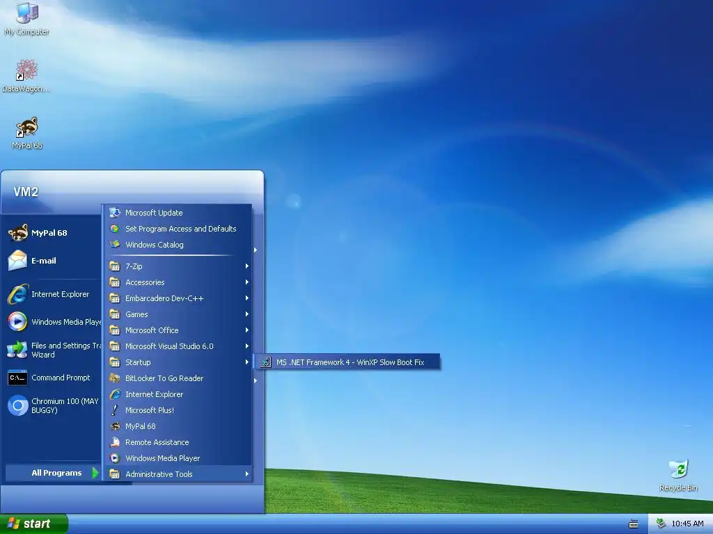This screenshot has width=713, height=534.
Task: Click the Internet Explorer icon in All Programs
Action: (115, 394)
